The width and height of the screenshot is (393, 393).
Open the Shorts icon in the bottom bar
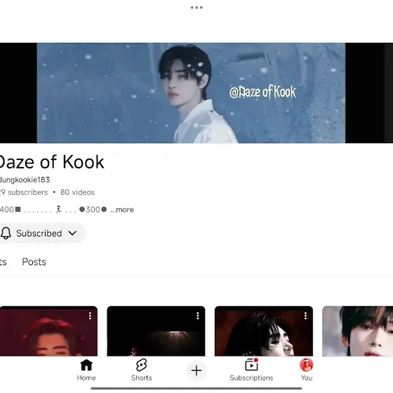click(x=141, y=365)
